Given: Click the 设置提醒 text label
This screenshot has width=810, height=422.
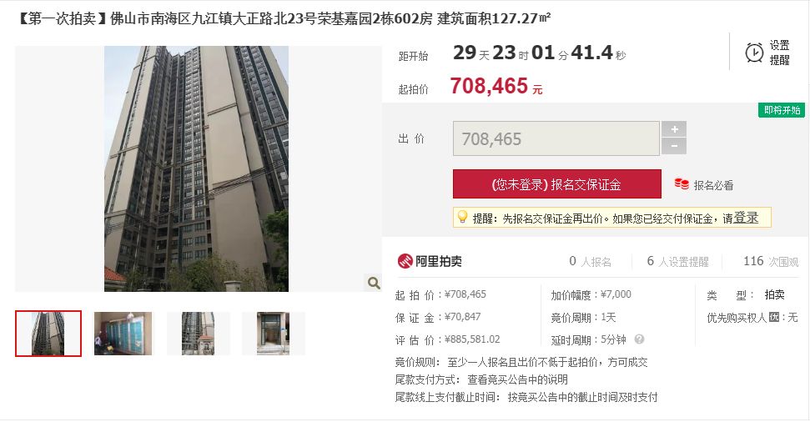Looking at the screenshot, I should (x=779, y=53).
